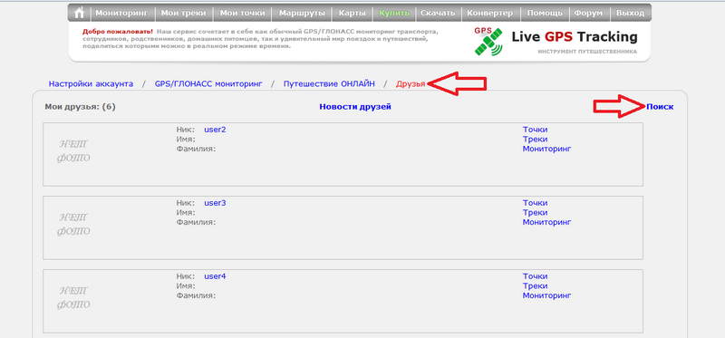Open Точки link for user2
This screenshot has width=725, height=338.
click(535, 130)
